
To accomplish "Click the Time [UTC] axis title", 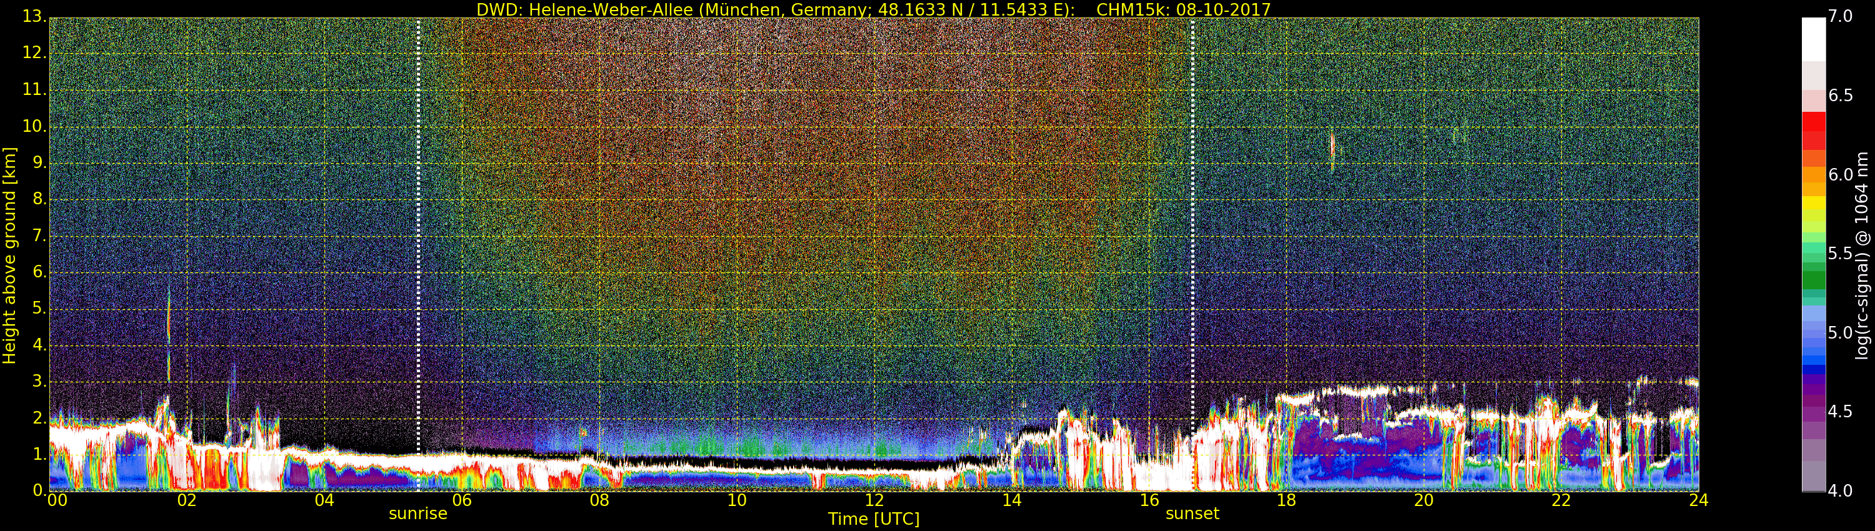I will click(874, 519).
